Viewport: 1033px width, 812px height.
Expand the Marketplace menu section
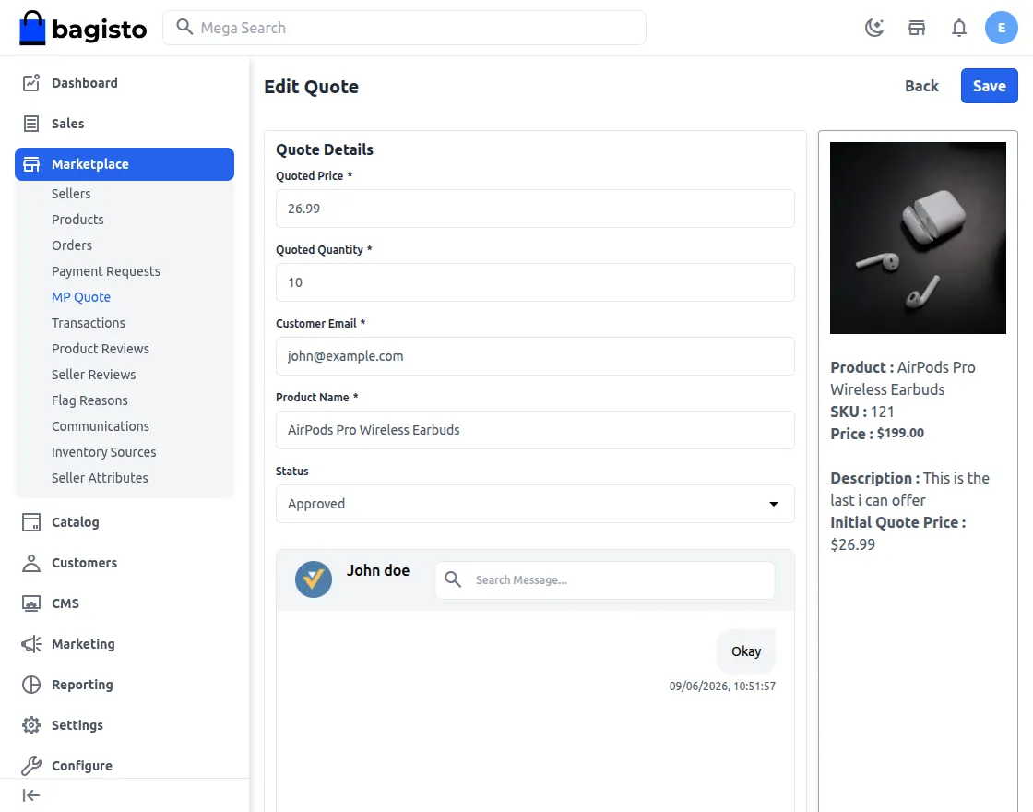(125, 164)
